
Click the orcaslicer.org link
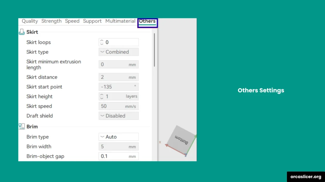[306, 177]
